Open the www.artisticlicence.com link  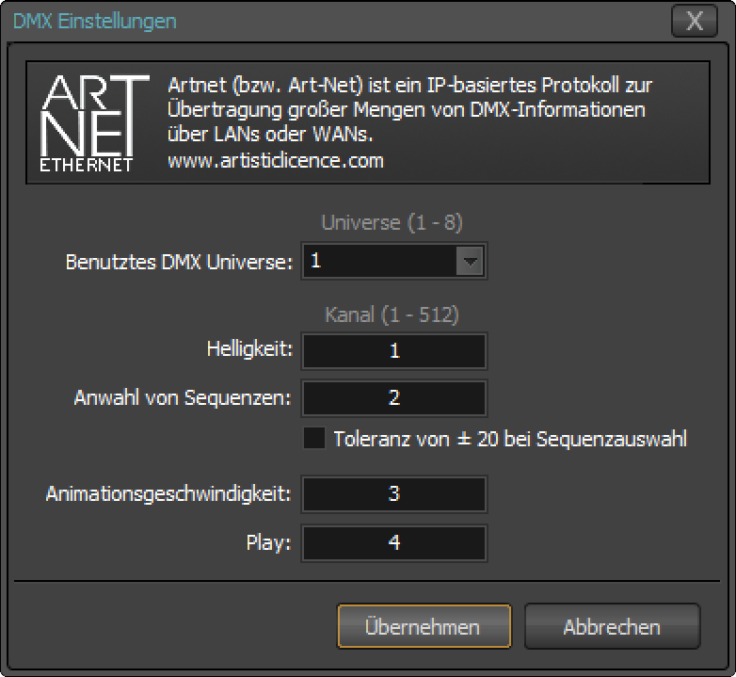[276, 160]
